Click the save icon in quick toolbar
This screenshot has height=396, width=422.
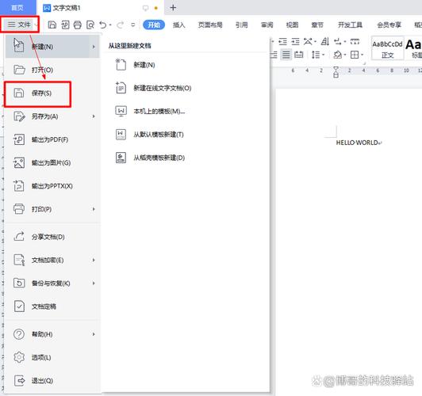pos(52,25)
